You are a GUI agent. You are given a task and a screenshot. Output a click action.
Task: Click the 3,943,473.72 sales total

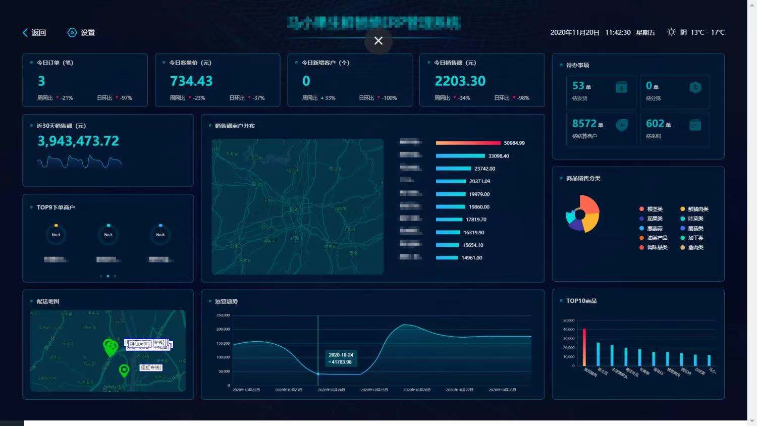click(78, 141)
